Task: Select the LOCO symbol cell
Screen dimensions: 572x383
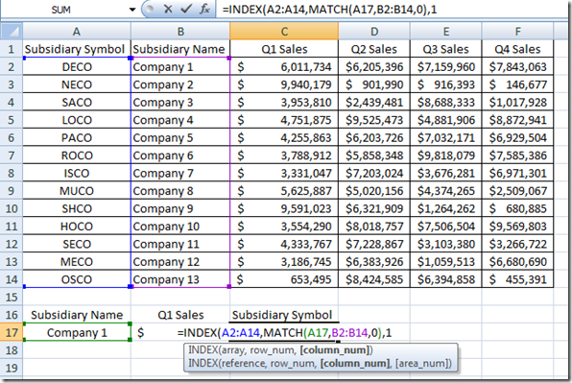Action: tap(77, 120)
